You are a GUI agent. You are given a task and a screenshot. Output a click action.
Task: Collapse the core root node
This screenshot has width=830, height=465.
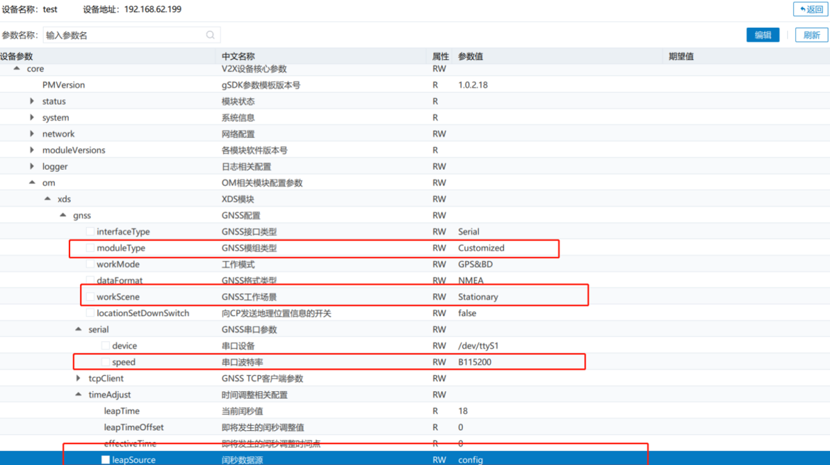point(17,69)
